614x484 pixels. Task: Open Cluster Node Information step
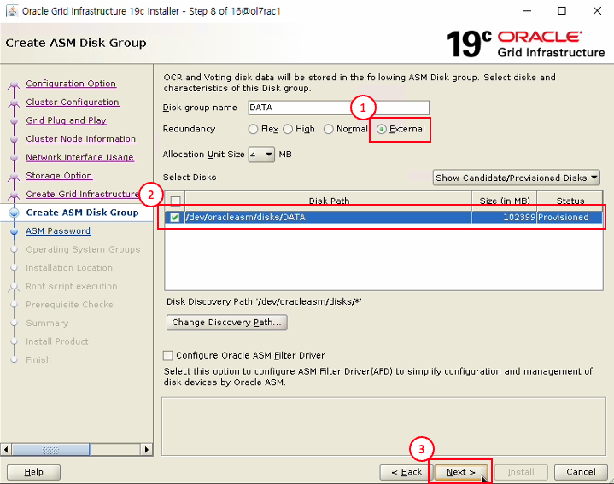click(80, 139)
